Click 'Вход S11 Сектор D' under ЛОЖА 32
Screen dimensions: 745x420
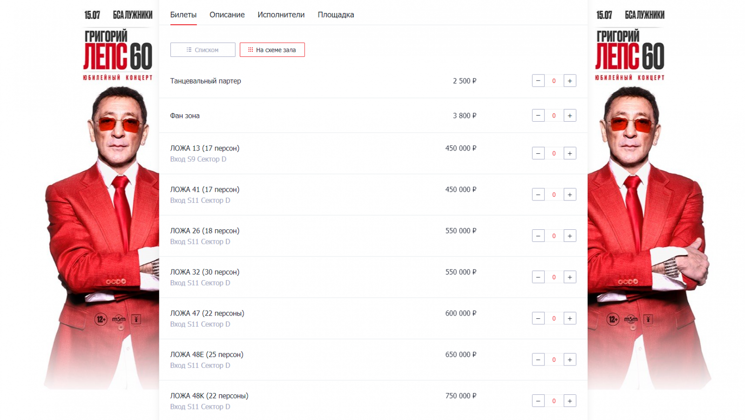coord(200,283)
